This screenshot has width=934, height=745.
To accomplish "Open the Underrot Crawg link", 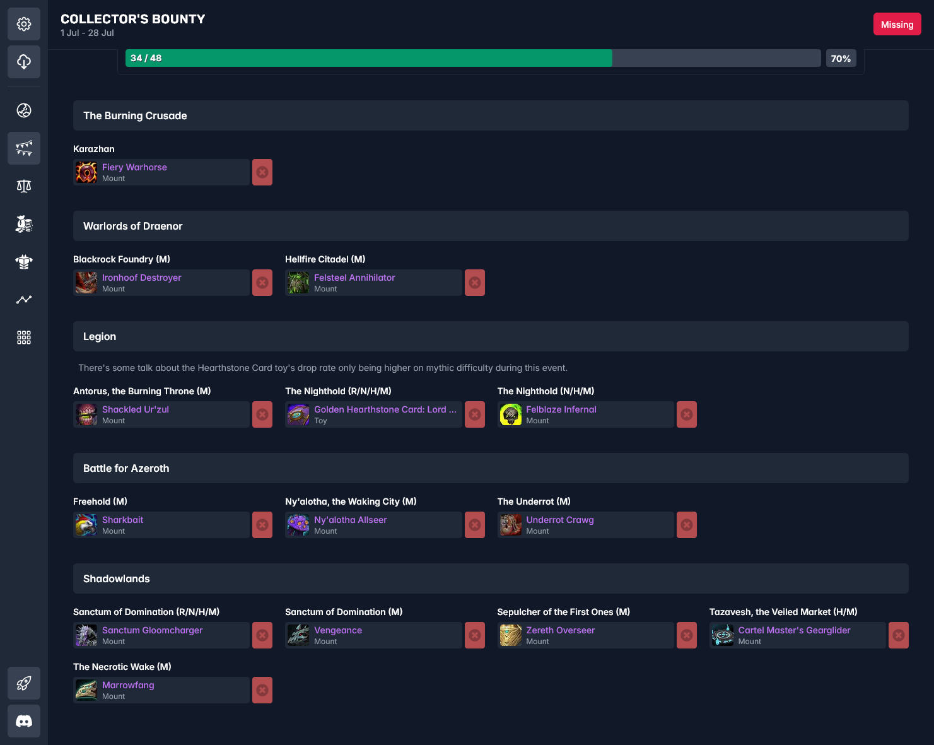I will coord(560,520).
